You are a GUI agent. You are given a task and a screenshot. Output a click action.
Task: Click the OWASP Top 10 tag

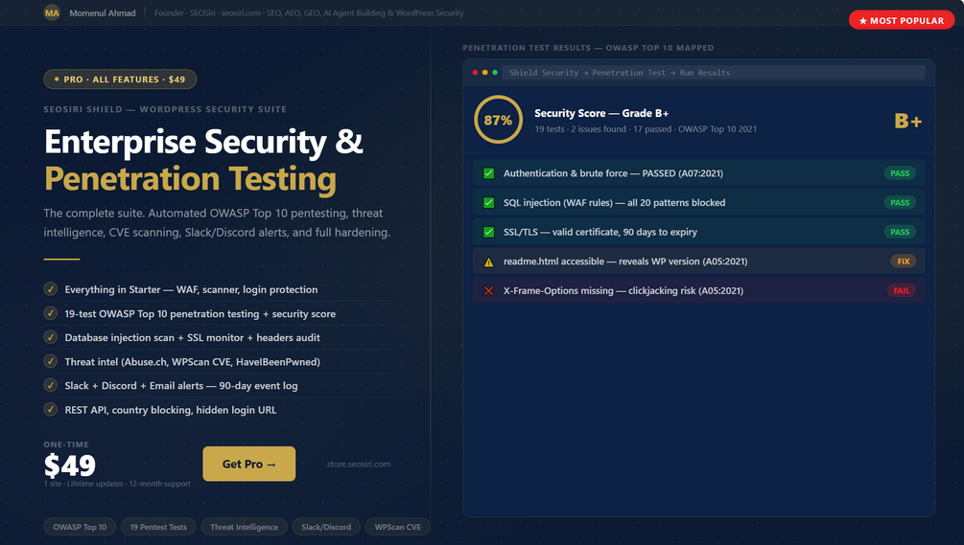pyautogui.click(x=80, y=527)
